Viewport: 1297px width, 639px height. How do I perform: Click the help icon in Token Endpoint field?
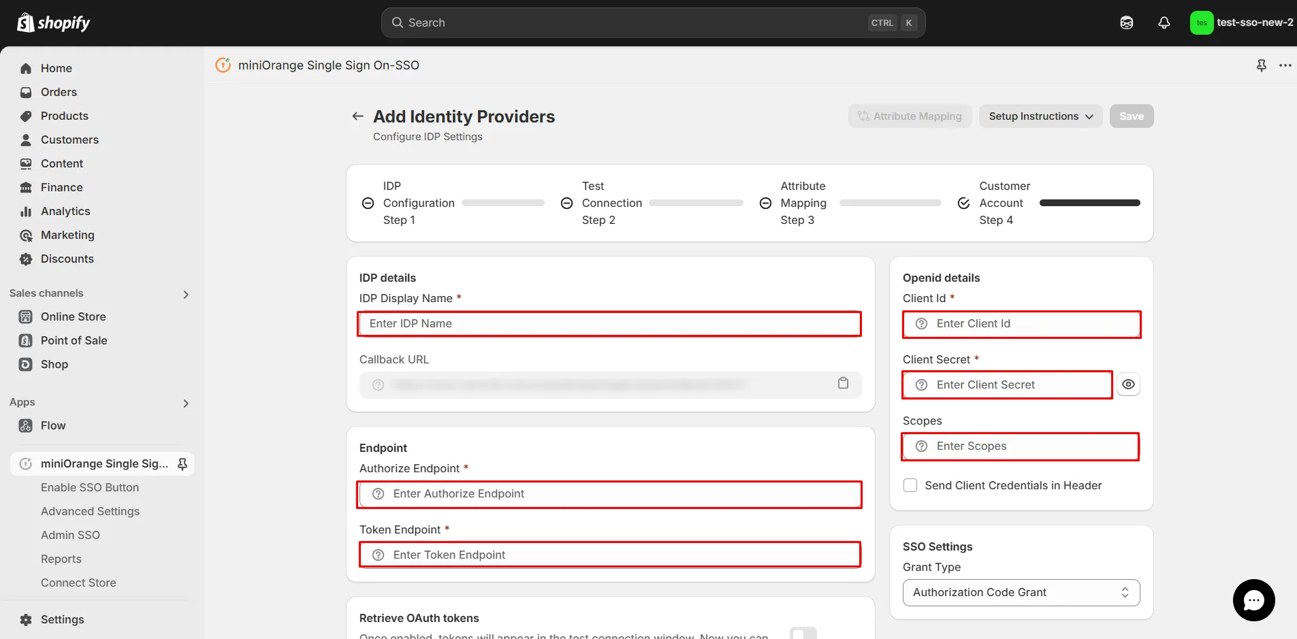pyautogui.click(x=379, y=555)
